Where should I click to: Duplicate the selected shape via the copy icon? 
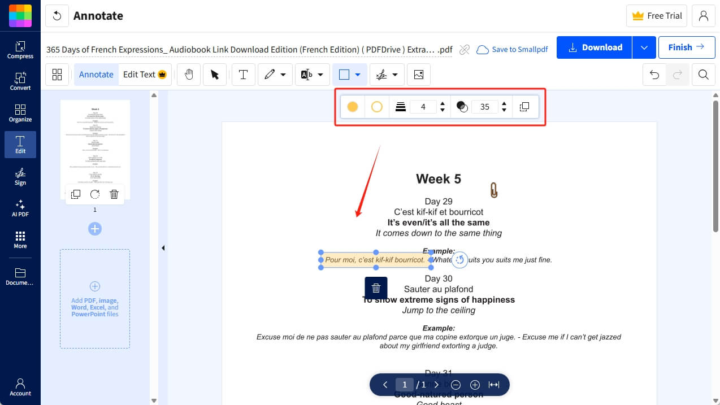pyautogui.click(x=525, y=106)
